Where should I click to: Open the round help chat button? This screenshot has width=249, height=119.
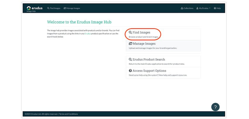pyautogui.click(x=215, y=107)
